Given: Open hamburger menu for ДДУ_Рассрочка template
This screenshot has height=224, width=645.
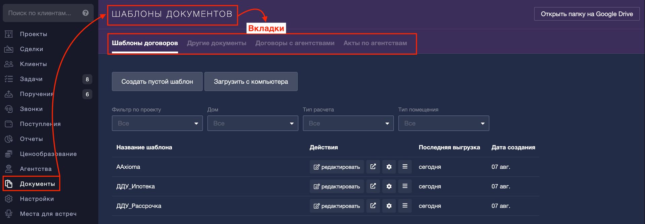Looking at the screenshot, I should point(405,206).
